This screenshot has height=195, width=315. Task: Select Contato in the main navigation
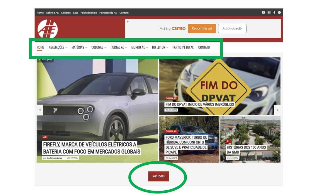204,47
